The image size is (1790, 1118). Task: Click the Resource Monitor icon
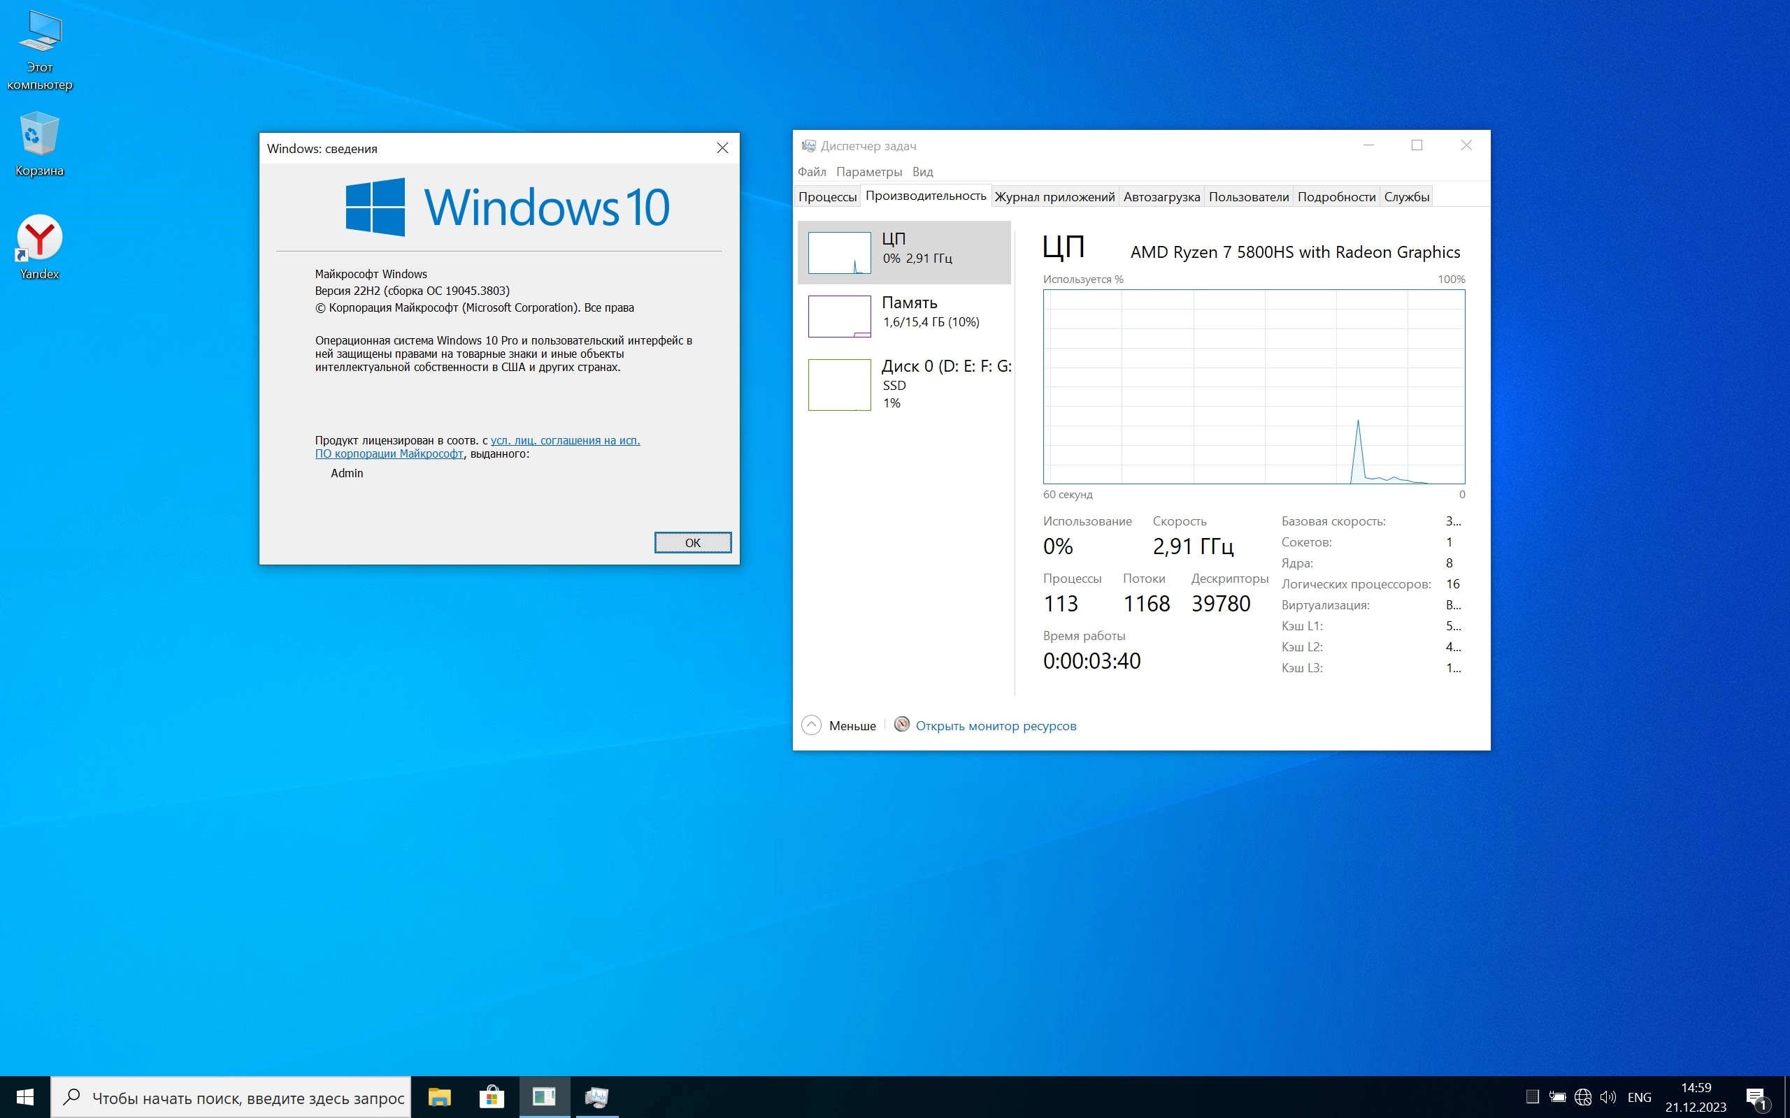(902, 725)
